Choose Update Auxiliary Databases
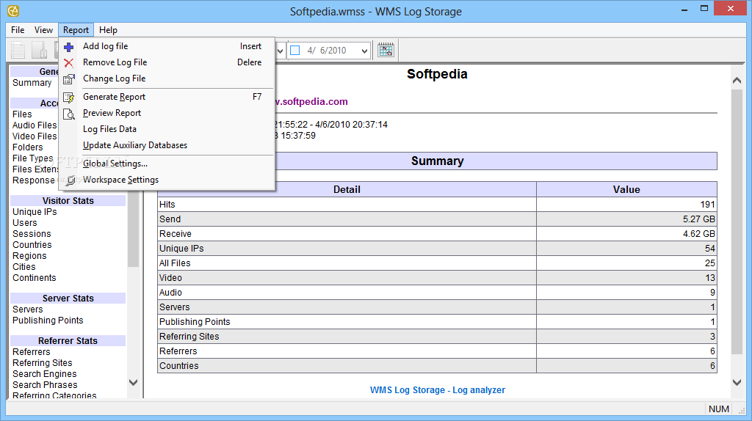The height and width of the screenshot is (421, 752). [167, 145]
